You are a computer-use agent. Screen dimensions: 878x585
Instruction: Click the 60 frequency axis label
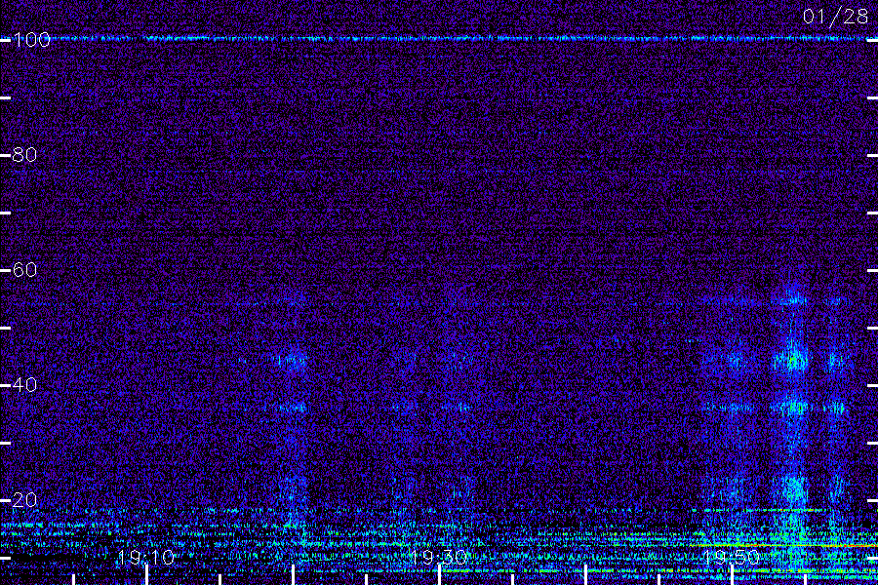click(x=24, y=270)
